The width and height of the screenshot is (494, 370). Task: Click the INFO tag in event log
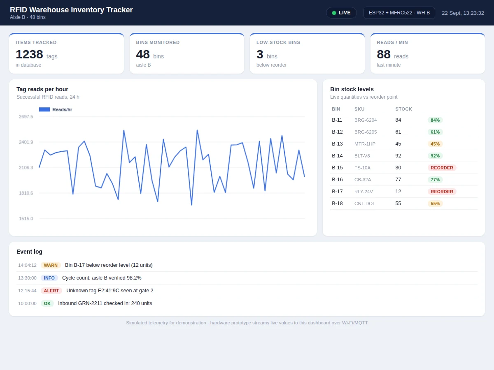click(x=49, y=278)
